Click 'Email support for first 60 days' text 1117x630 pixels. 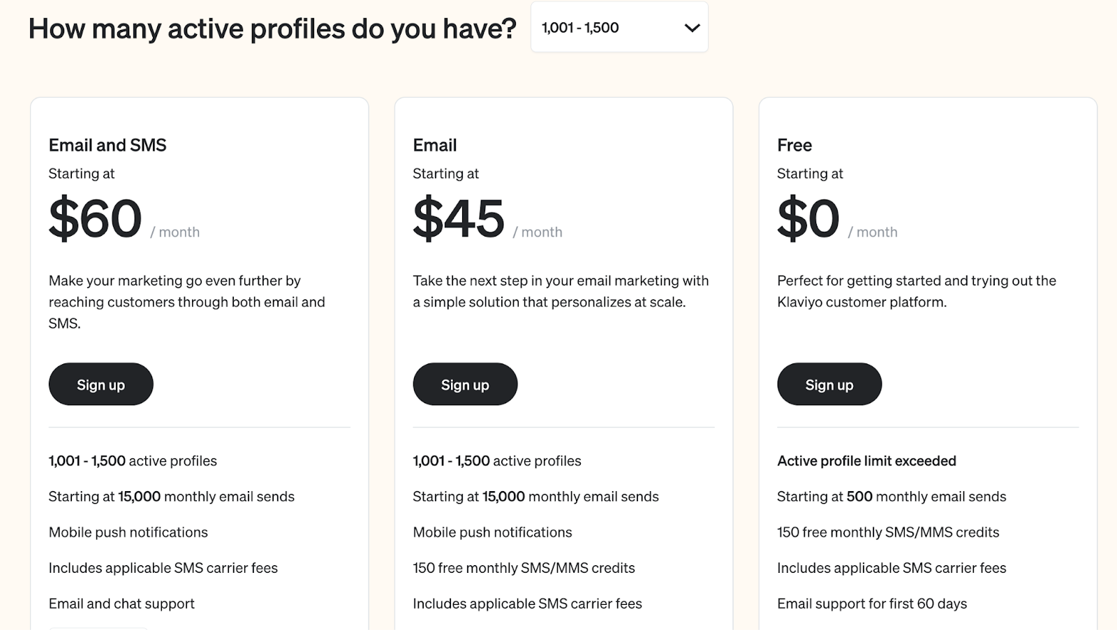872,603
